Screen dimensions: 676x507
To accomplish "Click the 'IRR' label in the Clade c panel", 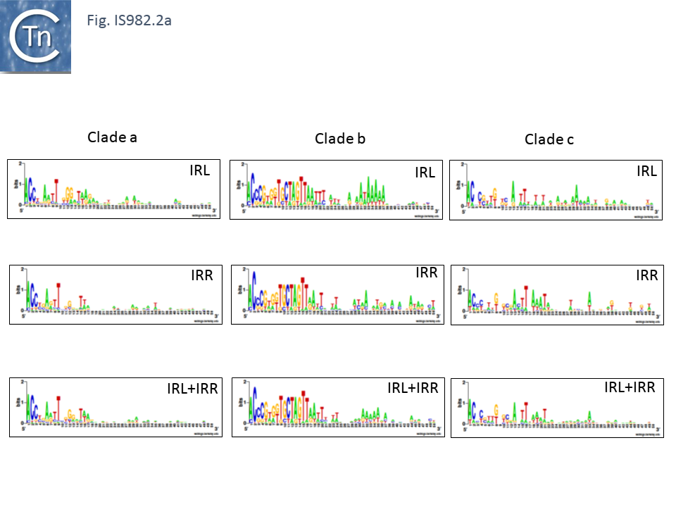I will point(646,275).
